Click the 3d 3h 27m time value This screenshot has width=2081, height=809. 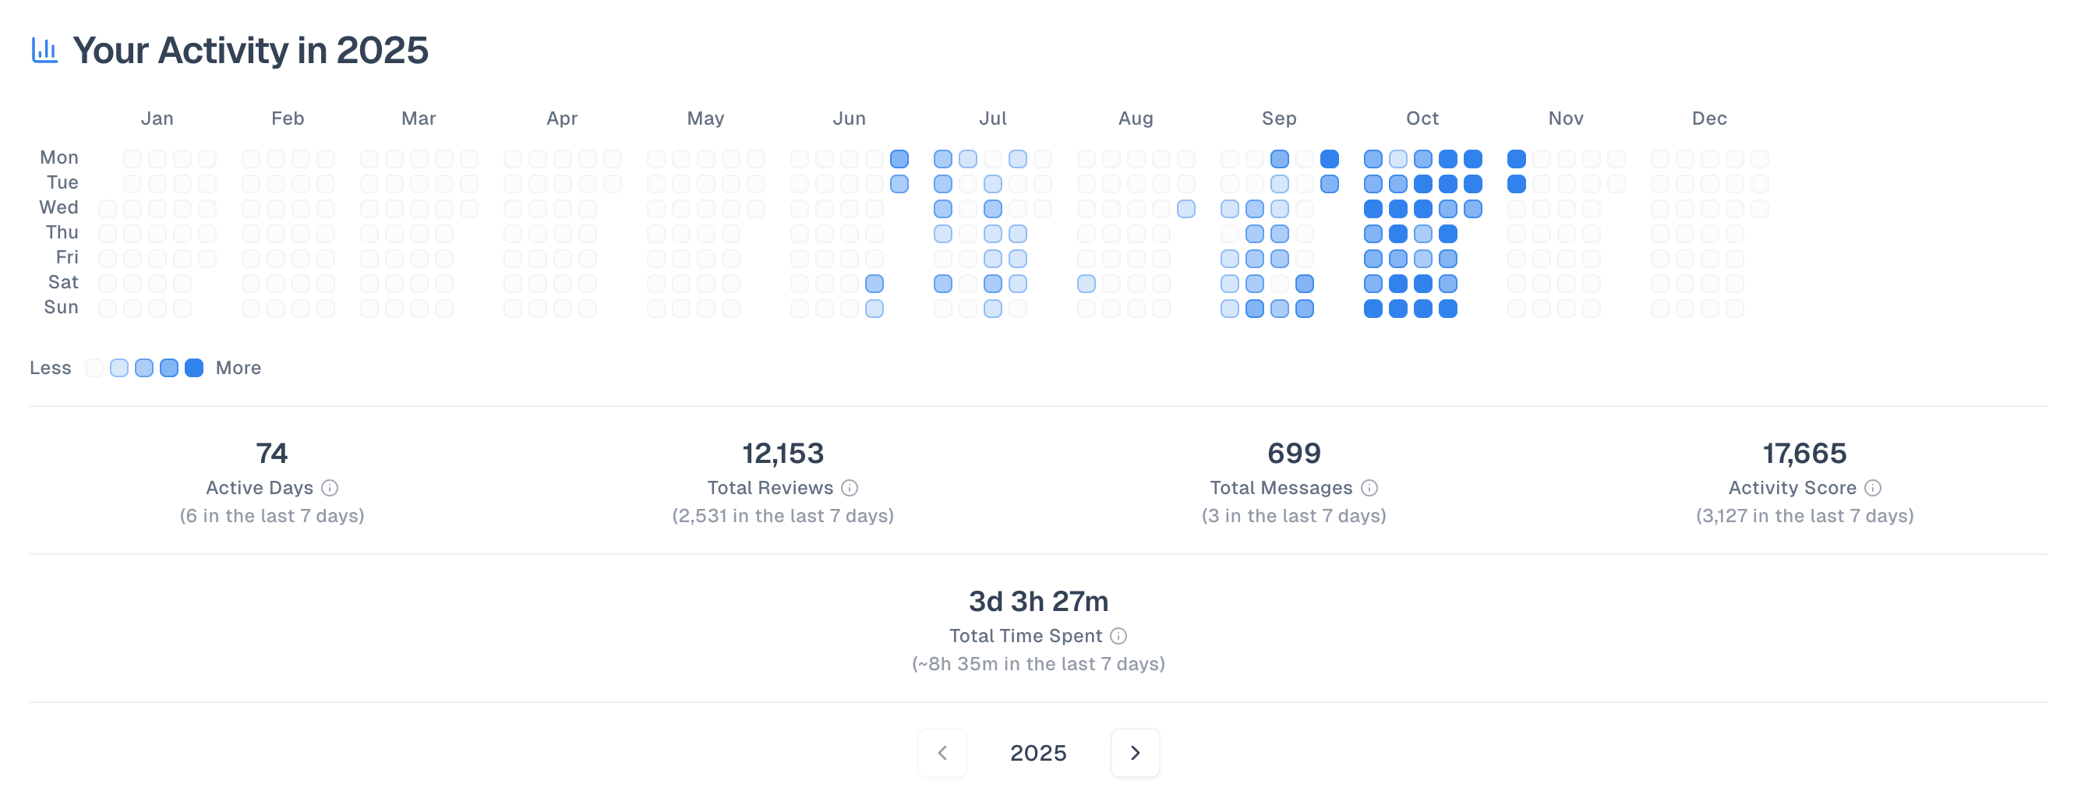(x=1039, y=602)
